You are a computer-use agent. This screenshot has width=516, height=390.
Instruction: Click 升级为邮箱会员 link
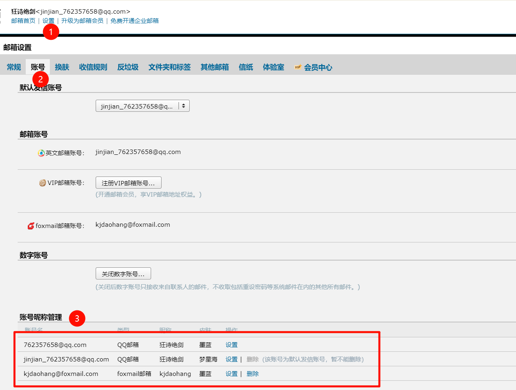click(82, 21)
